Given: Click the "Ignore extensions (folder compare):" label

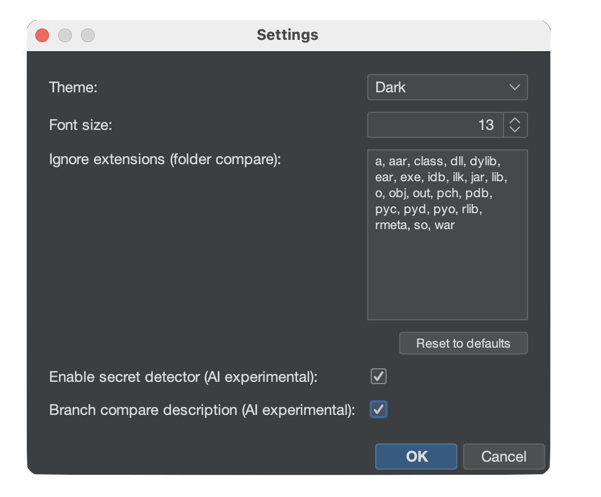Looking at the screenshot, I should pos(165,159).
